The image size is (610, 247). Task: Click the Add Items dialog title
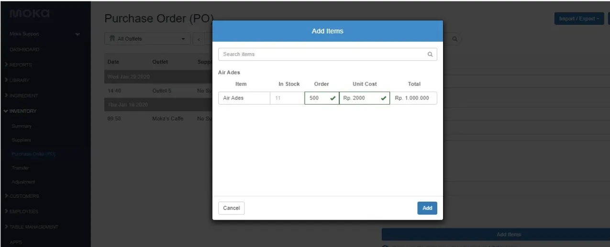point(328,31)
